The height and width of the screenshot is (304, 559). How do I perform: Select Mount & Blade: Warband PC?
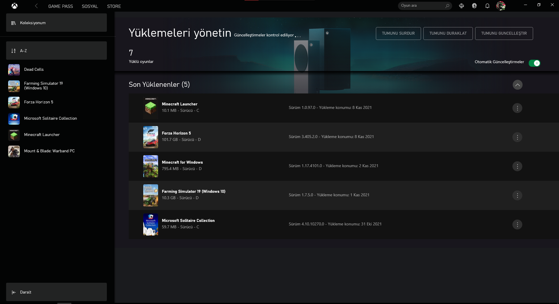coord(56,151)
